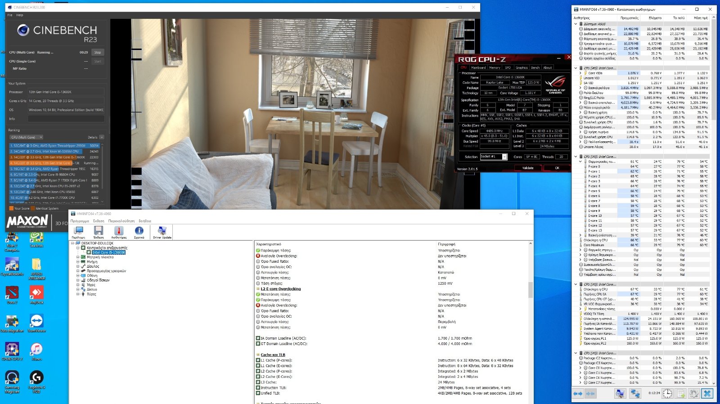The width and height of the screenshot is (720, 404).
Task: Expand the Μητρική πλακέτα tree node
Action: pos(78,257)
